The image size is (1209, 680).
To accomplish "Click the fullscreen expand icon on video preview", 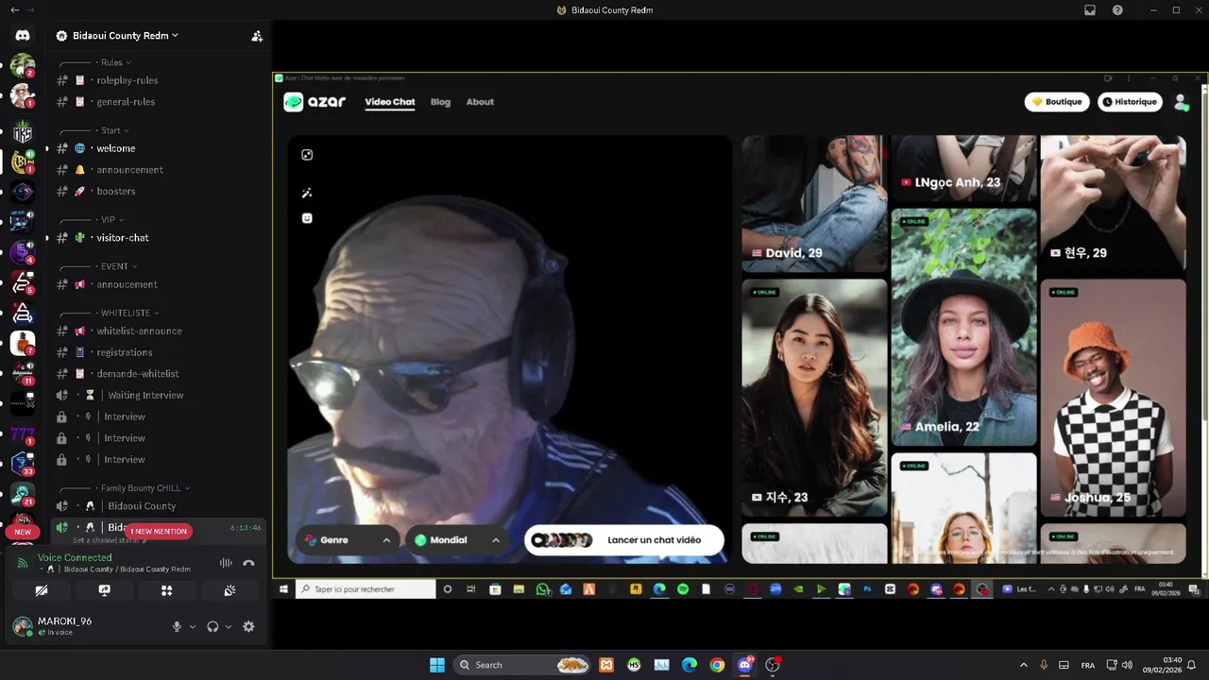I will pos(307,155).
